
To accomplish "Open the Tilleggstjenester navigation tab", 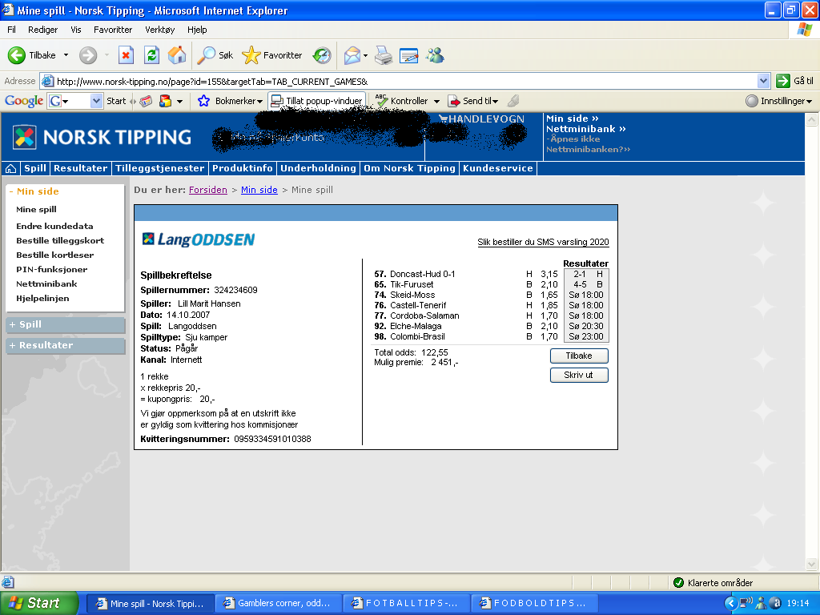I will pyautogui.click(x=160, y=168).
